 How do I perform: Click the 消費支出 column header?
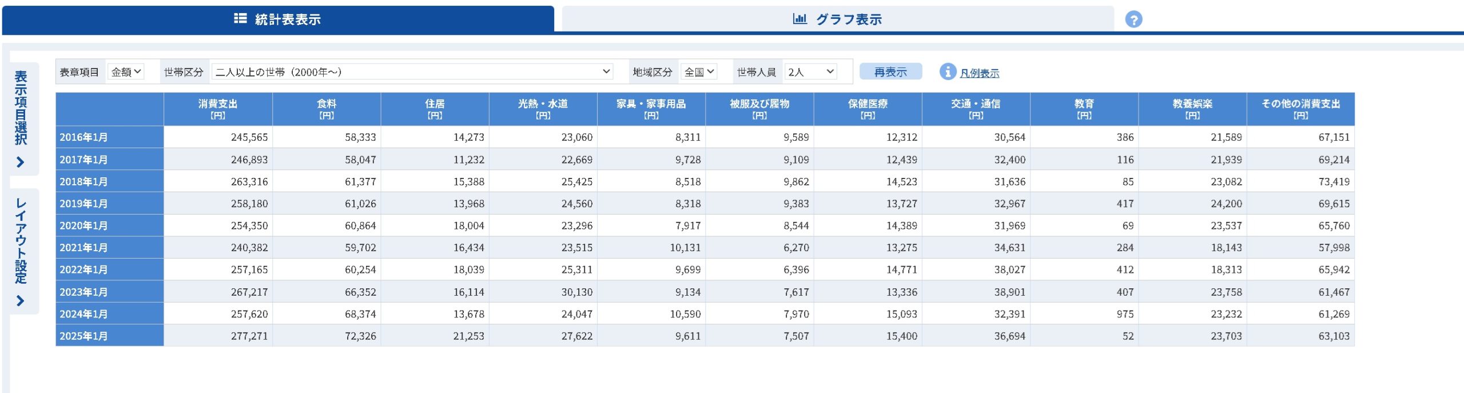pos(218,109)
